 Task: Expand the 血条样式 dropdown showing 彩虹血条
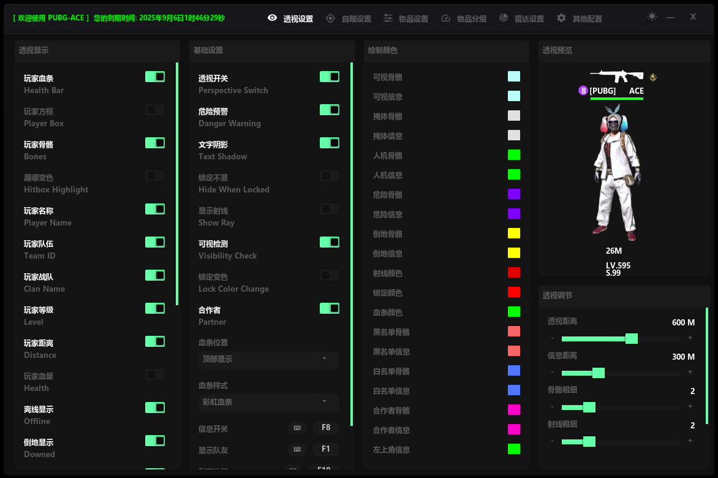coord(268,402)
